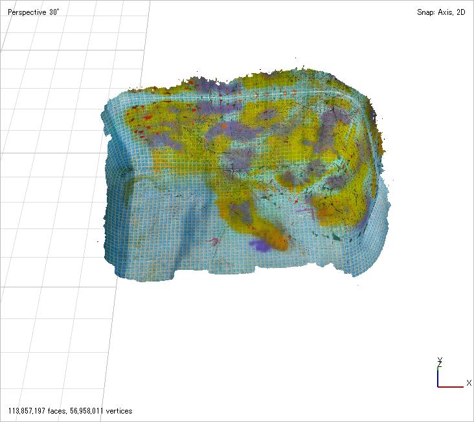This screenshot has height=422, width=474.
Task: Click the Perspective 30° view label
Action: (x=33, y=12)
